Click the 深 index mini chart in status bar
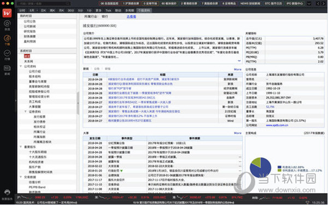This screenshot has width=328, height=205. [x=104, y=197]
